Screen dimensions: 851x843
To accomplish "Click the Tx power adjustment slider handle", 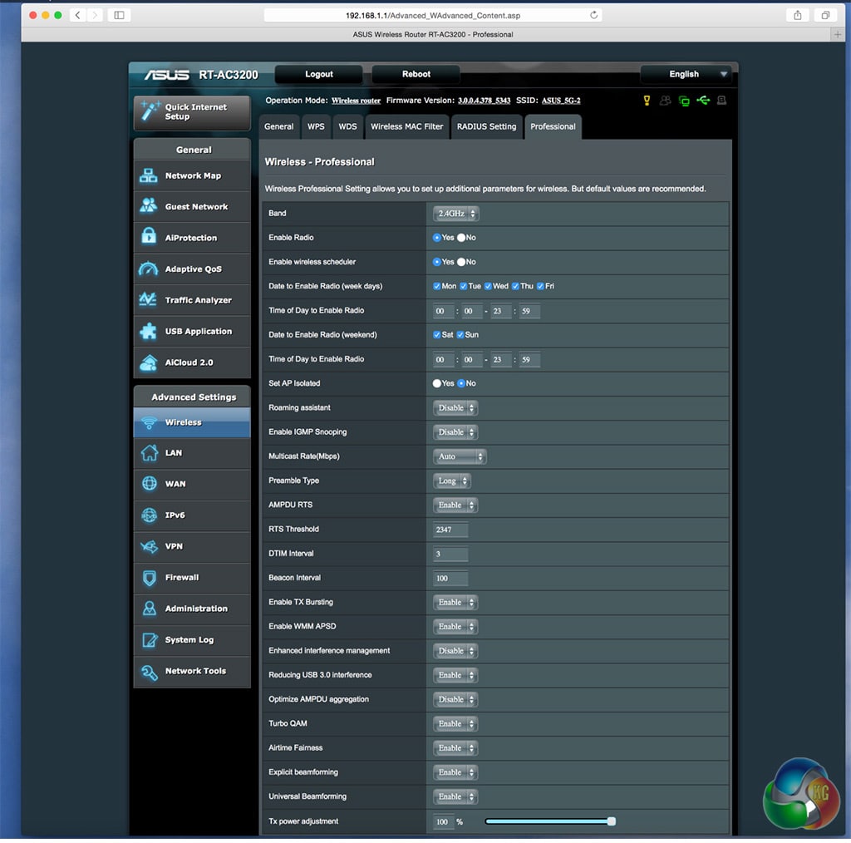I will (612, 822).
